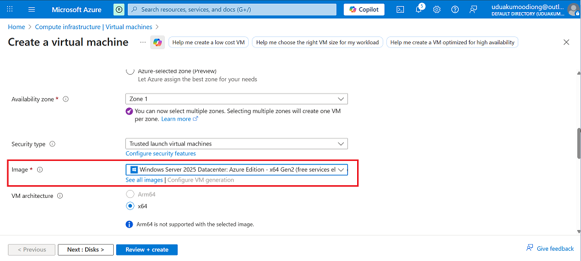Show info tooltip for Image
The height and width of the screenshot is (261, 581).
click(40, 170)
